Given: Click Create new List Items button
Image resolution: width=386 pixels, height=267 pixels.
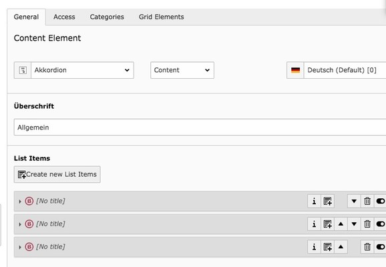Looking at the screenshot, I should tap(57, 174).
